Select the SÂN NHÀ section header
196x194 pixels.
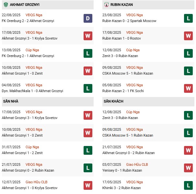point(11,102)
